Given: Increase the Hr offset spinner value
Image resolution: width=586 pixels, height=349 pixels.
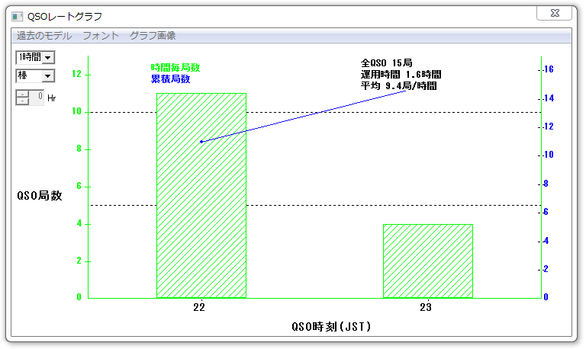Looking at the screenshot, I should [23, 94].
